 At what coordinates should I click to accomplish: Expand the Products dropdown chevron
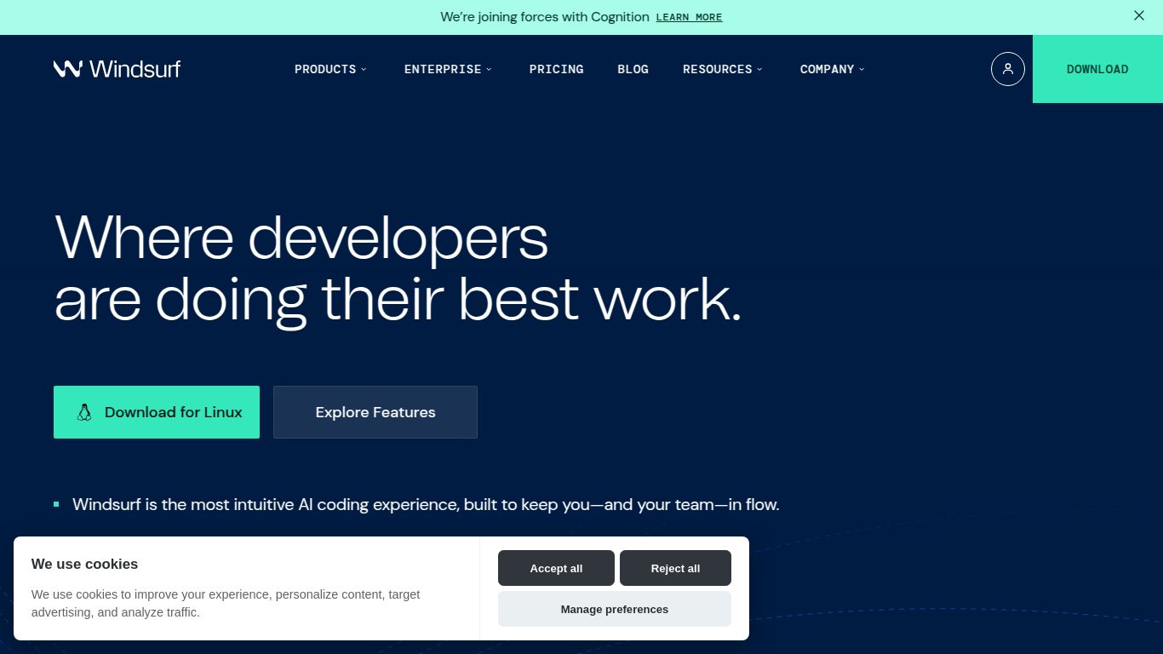(x=364, y=70)
